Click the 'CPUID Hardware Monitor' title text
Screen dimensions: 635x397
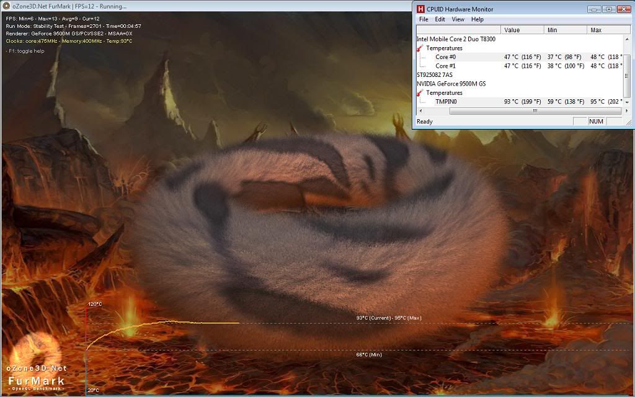pyautogui.click(x=460, y=9)
